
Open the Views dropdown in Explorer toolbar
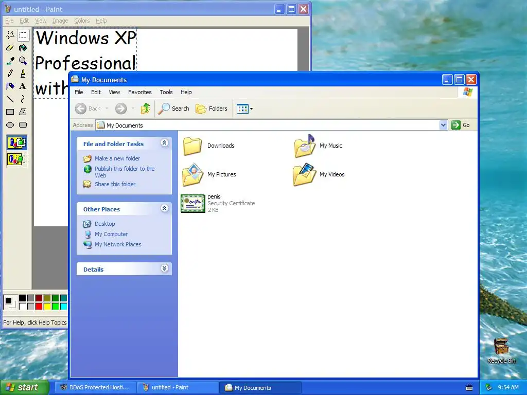[244, 109]
